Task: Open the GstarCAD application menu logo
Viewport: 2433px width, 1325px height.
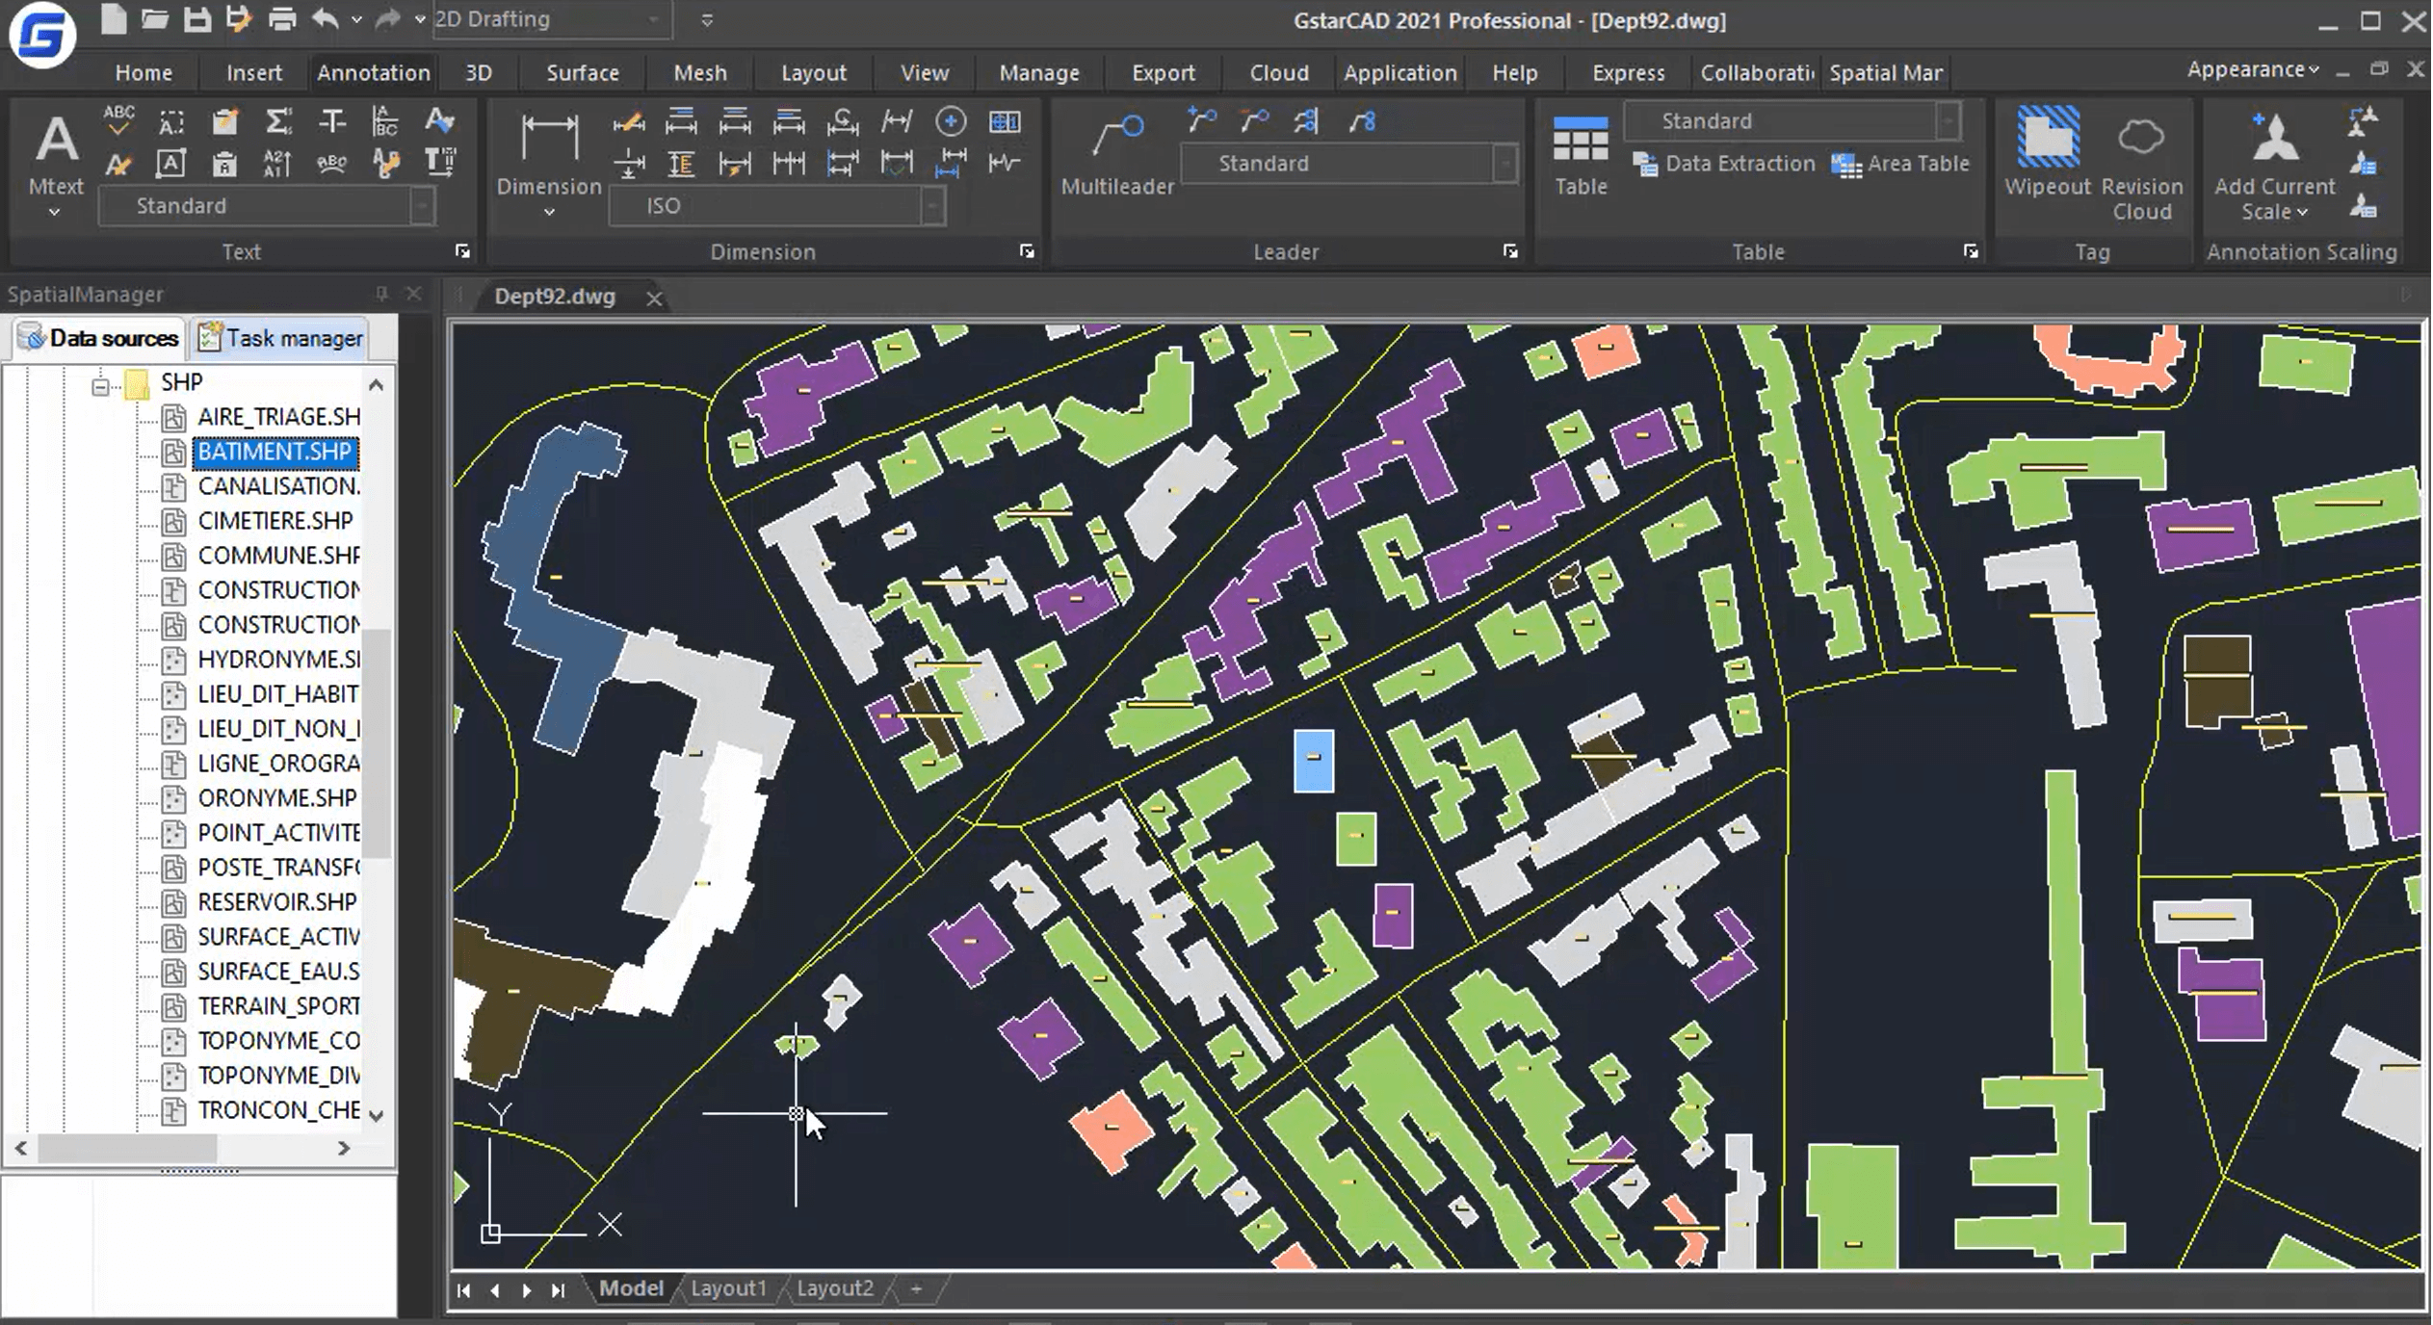Action: coord(41,35)
